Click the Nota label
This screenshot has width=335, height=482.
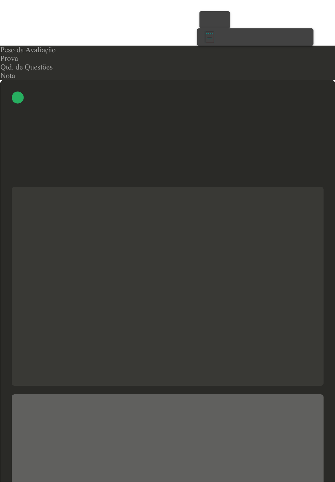8,76
